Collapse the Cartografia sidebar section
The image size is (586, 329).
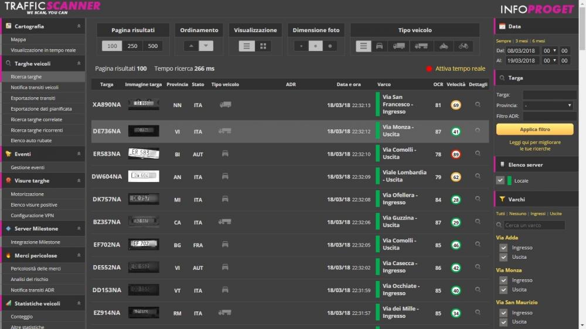(x=79, y=26)
